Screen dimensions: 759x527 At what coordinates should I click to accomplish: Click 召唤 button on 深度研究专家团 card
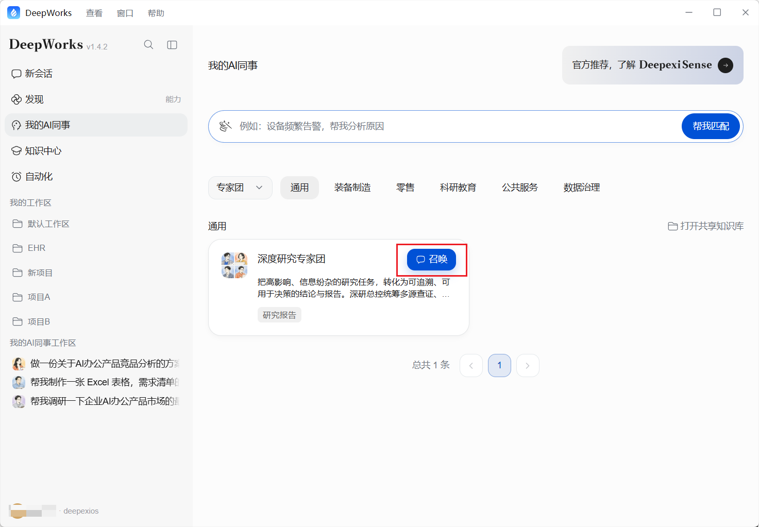[431, 259]
